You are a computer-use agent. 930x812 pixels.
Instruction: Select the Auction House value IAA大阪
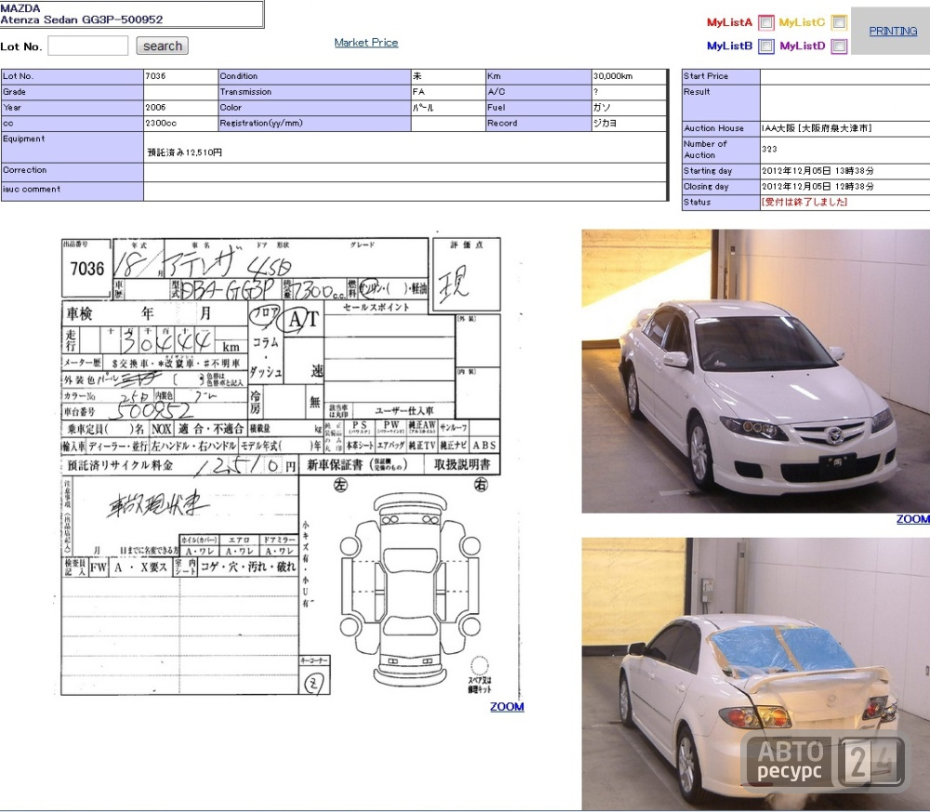817,128
